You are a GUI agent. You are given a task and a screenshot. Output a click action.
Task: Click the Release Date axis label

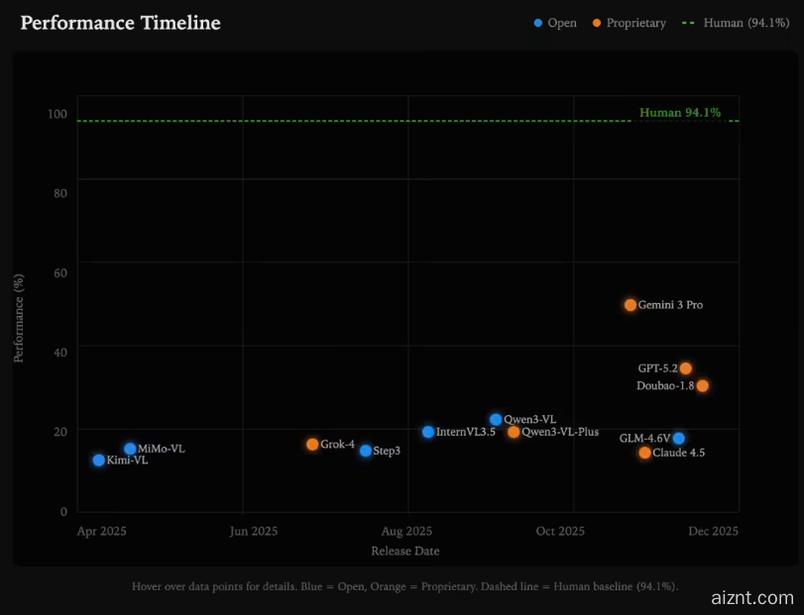pyautogui.click(x=404, y=551)
